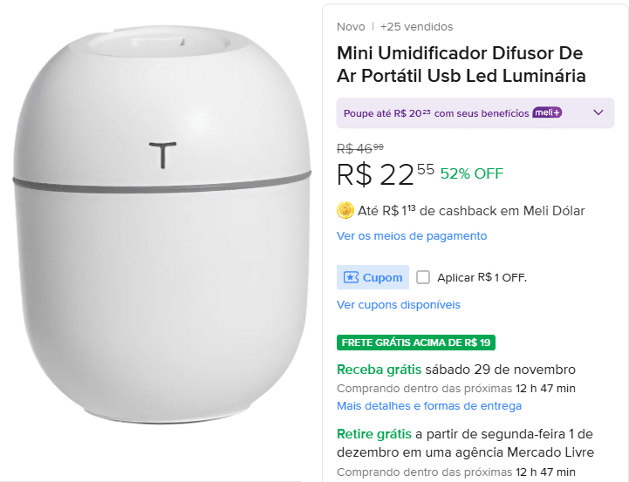Click the white humidifier product image
This screenshot has width=629, height=482.
pyautogui.click(x=161, y=226)
